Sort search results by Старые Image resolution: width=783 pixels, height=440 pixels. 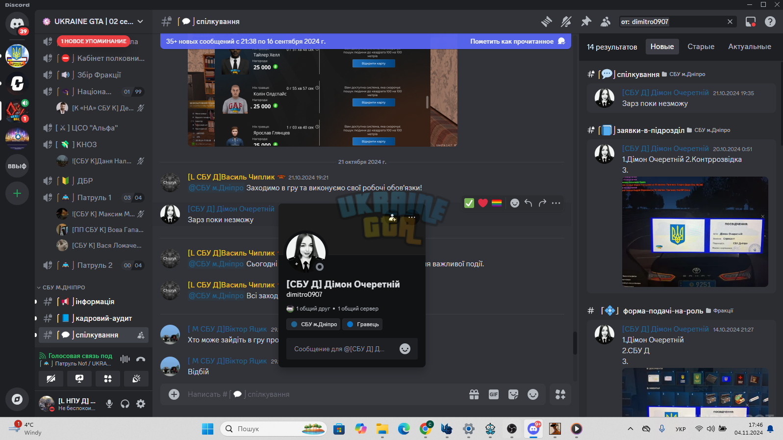pyautogui.click(x=701, y=47)
